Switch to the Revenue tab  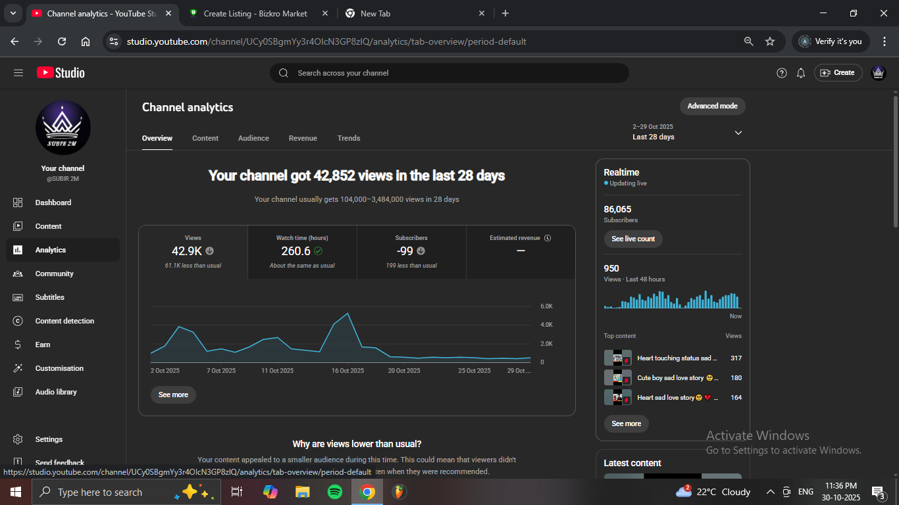(303, 138)
